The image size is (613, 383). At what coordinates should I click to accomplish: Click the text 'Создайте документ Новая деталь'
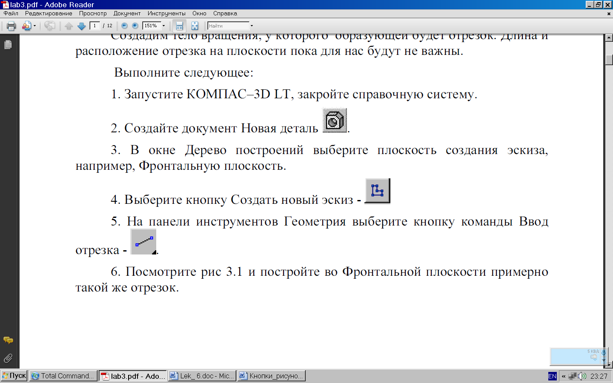click(221, 128)
